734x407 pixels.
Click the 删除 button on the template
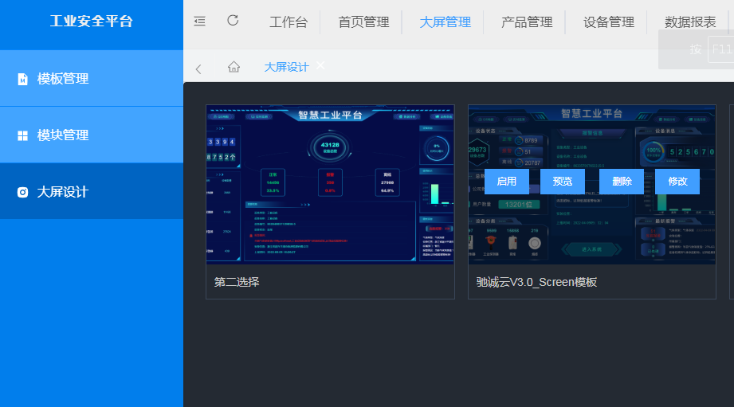click(622, 182)
